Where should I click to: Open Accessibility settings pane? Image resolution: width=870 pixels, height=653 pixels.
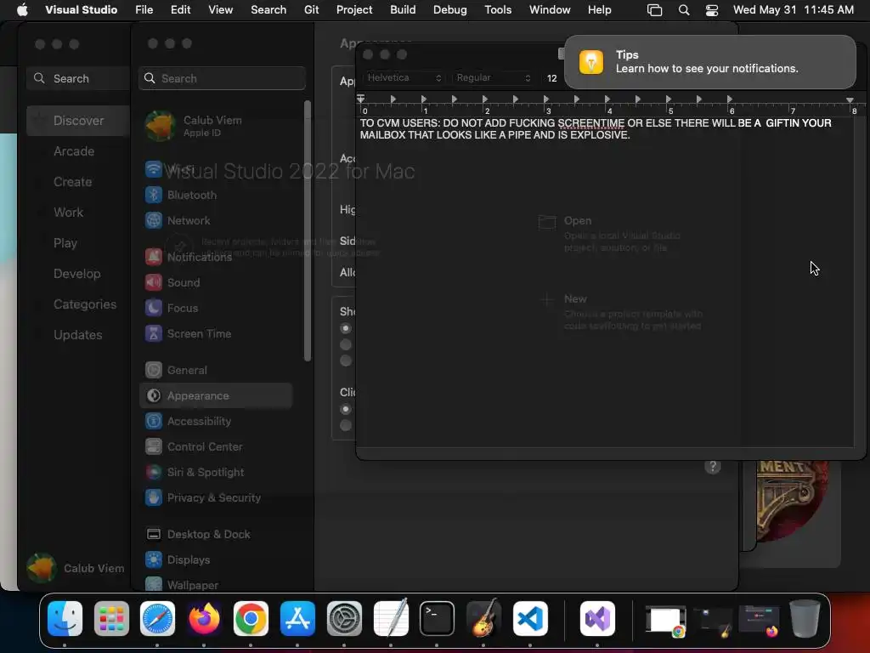coord(217,421)
